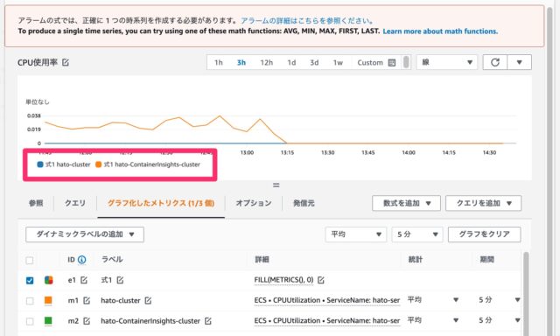The image size is (560, 336).
Task: Select the 1h time range
Action: coord(219,62)
